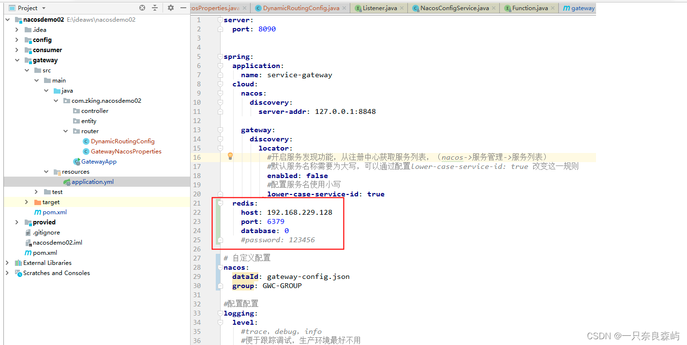This screenshot has height=345, width=687.
Task: Open Project panel settings gear
Action: [x=170, y=8]
